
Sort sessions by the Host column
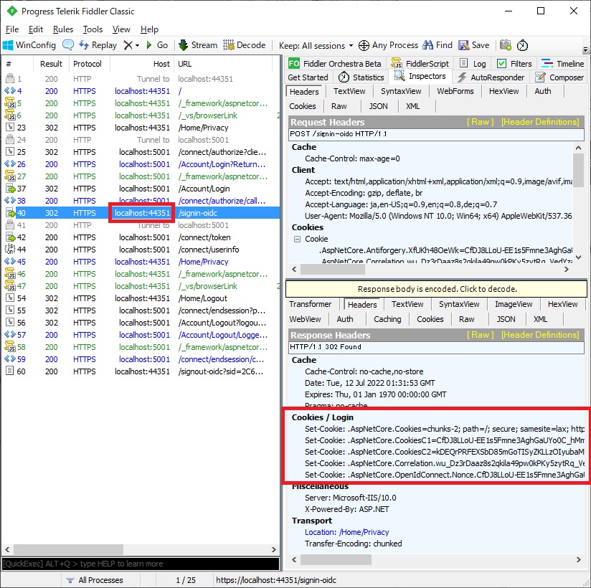click(x=142, y=64)
